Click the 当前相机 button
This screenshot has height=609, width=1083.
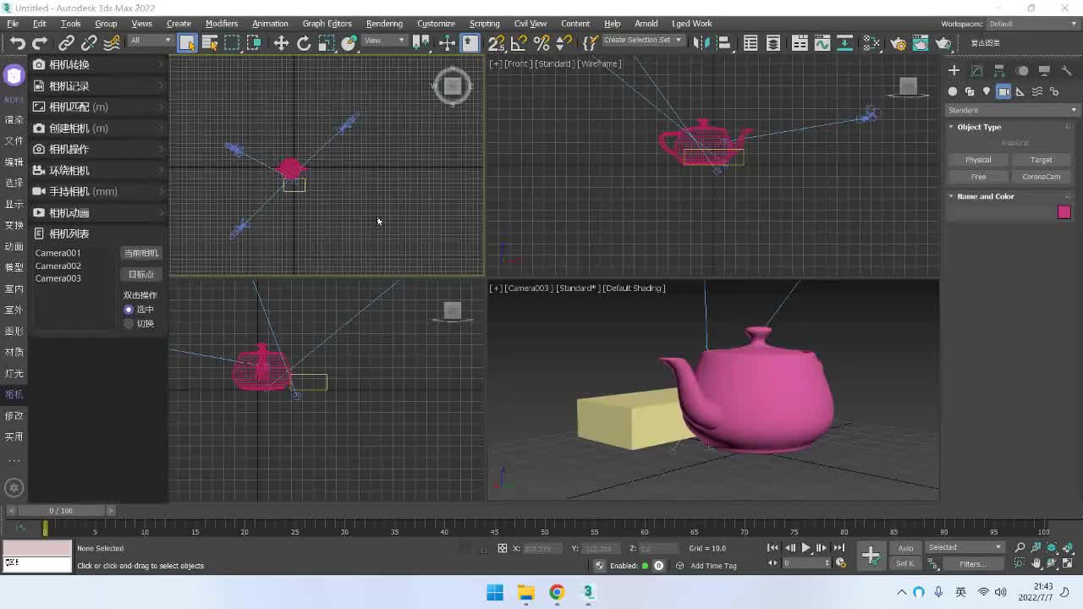pyautogui.click(x=140, y=253)
